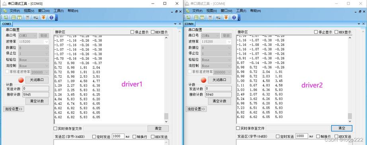Tile windows vertically via COM4 toolbar icon
The height and width of the screenshot is (145, 367).
[x=202, y=18]
